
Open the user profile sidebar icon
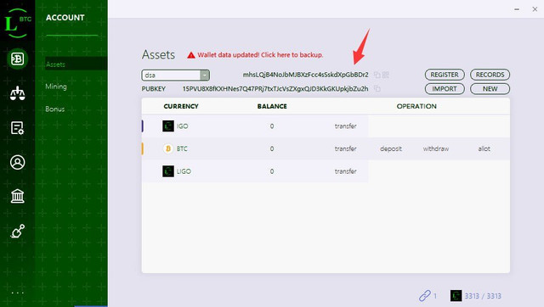(17, 162)
